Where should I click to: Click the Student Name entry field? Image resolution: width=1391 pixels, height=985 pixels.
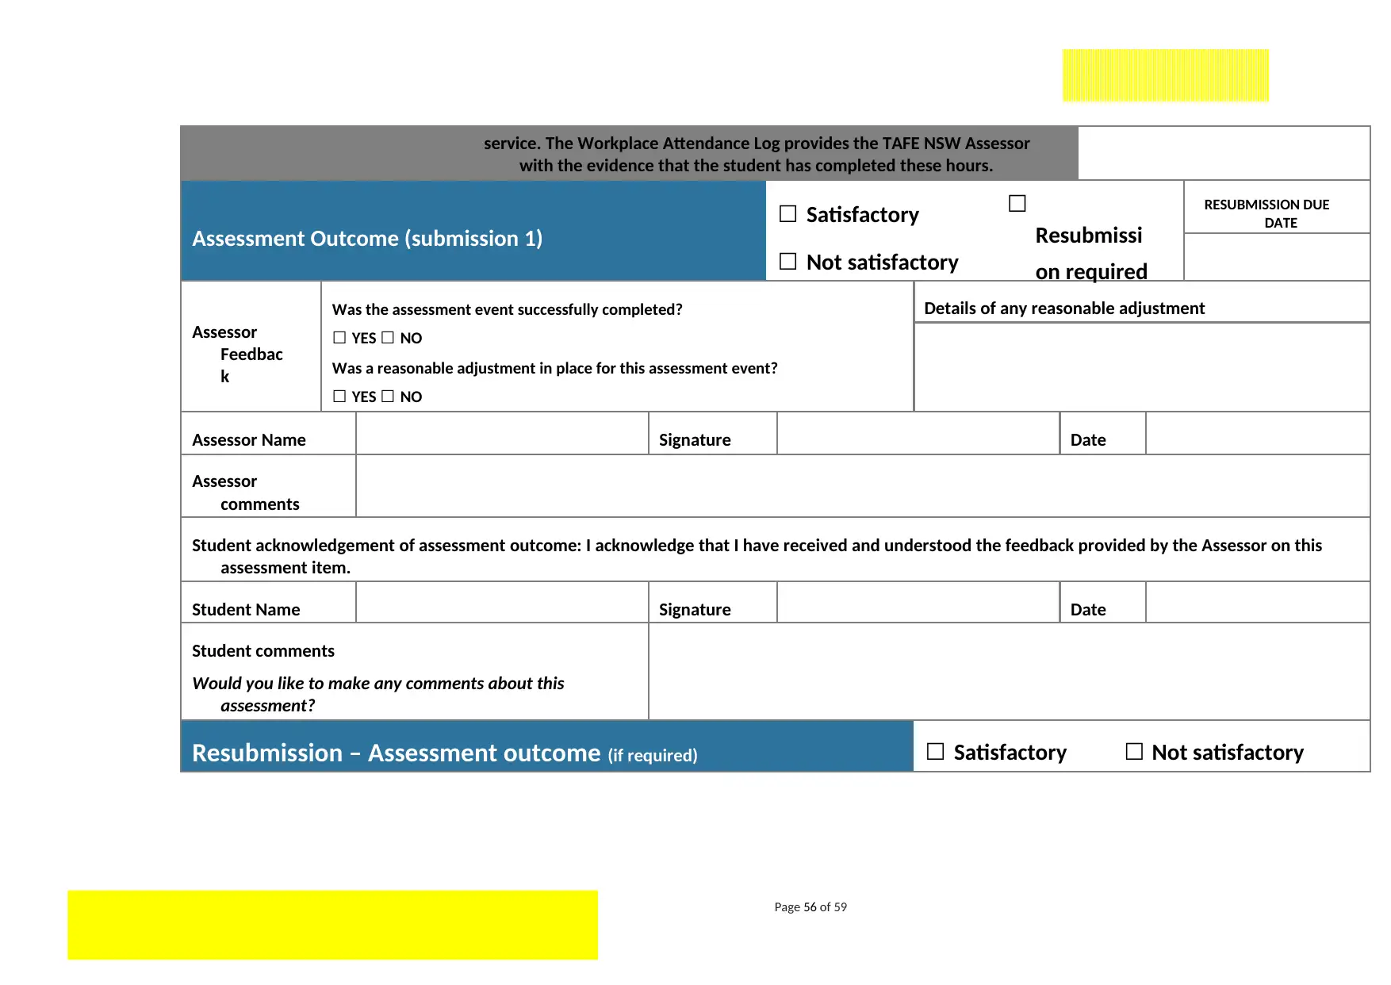point(502,603)
